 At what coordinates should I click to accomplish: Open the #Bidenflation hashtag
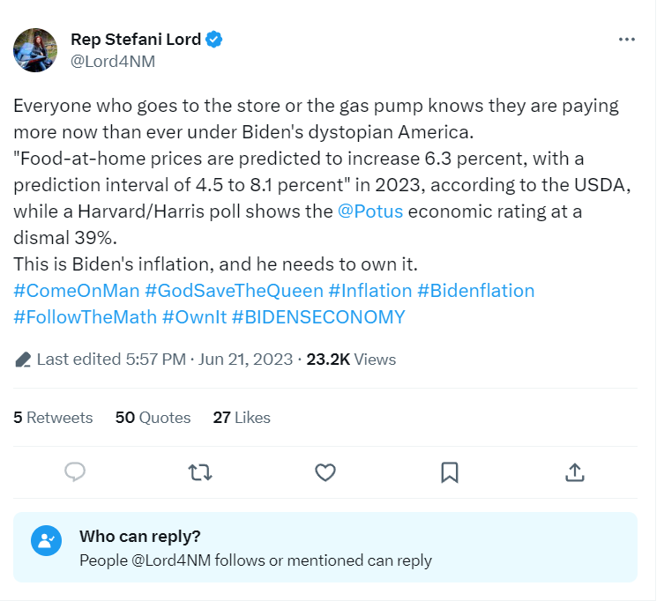[475, 291]
